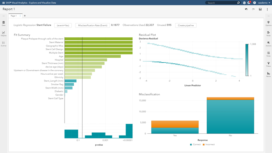The image size is (272, 153).
Task: Expand the sasdemo user dropdown
Action: click(x=264, y=3)
